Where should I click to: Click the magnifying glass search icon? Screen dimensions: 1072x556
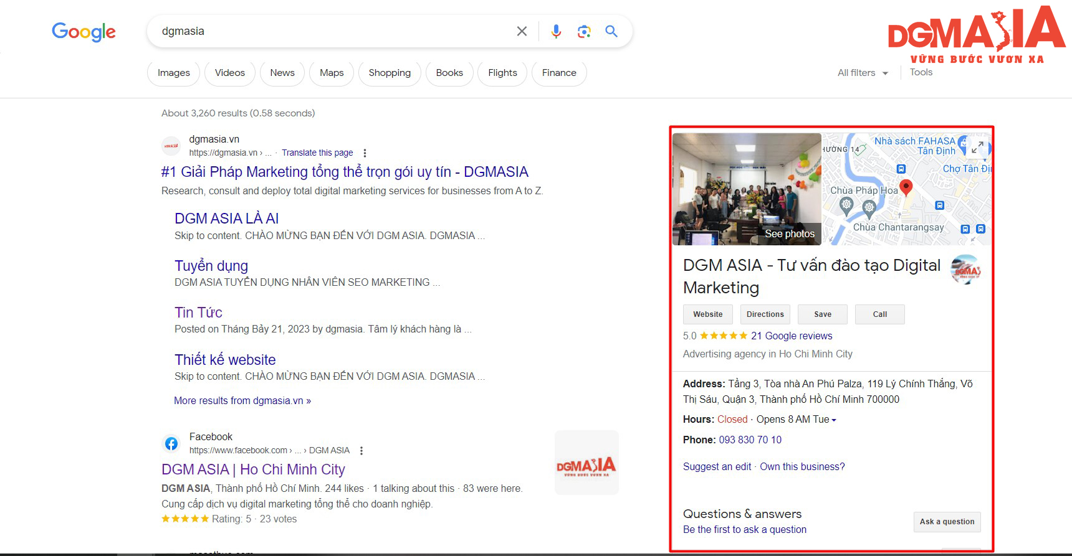coord(611,31)
